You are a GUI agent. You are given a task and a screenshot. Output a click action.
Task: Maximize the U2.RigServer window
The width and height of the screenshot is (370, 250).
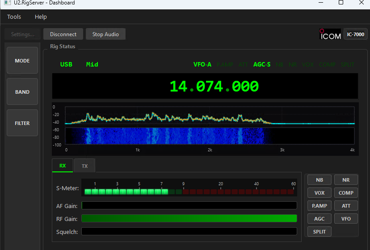click(341, 3)
